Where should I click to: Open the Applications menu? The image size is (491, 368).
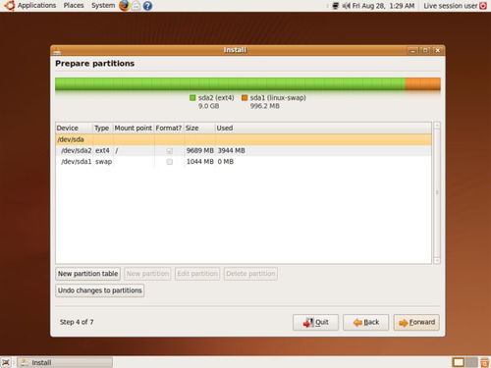[x=36, y=6]
